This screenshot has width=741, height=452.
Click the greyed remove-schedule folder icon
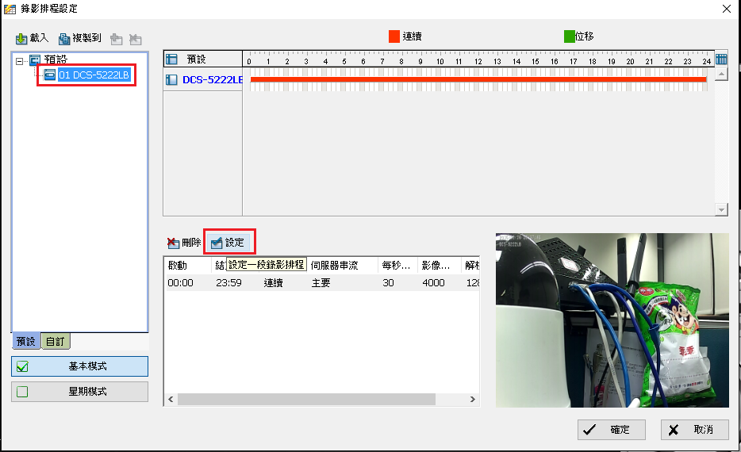tap(135, 38)
